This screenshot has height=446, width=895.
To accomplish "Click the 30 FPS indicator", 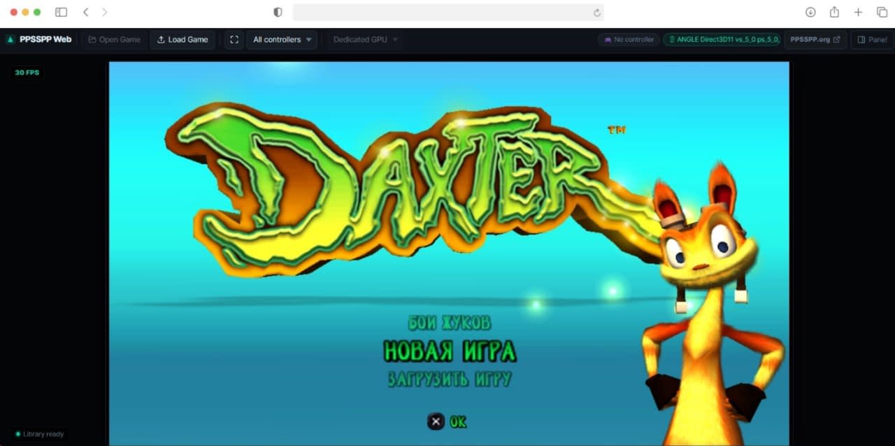I will point(27,73).
